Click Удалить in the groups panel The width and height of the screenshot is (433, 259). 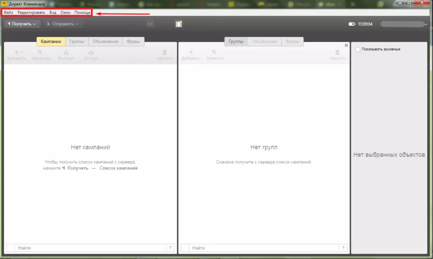pyautogui.click(x=337, y=55)
